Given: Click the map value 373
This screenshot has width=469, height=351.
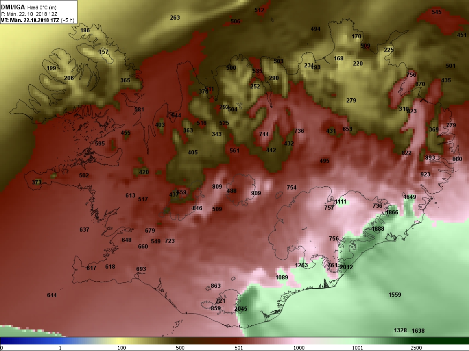Looking at the screenshot, I should (x=36, y=182).
